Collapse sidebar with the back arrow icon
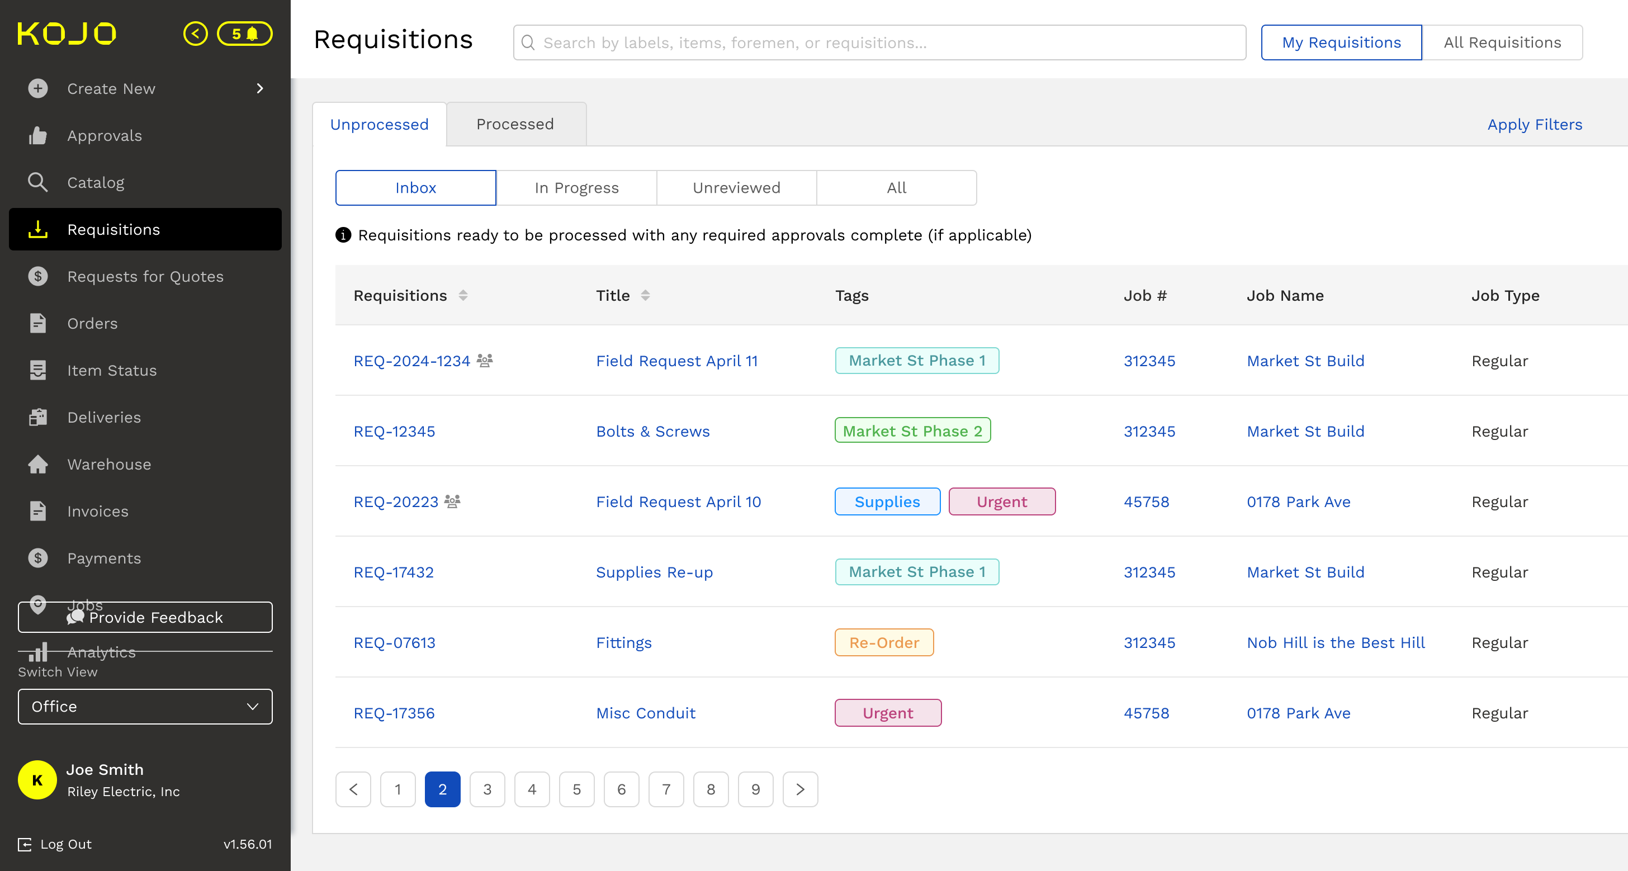The height and width of the screenshot is (871, 1628). click(x=195, y=34)
